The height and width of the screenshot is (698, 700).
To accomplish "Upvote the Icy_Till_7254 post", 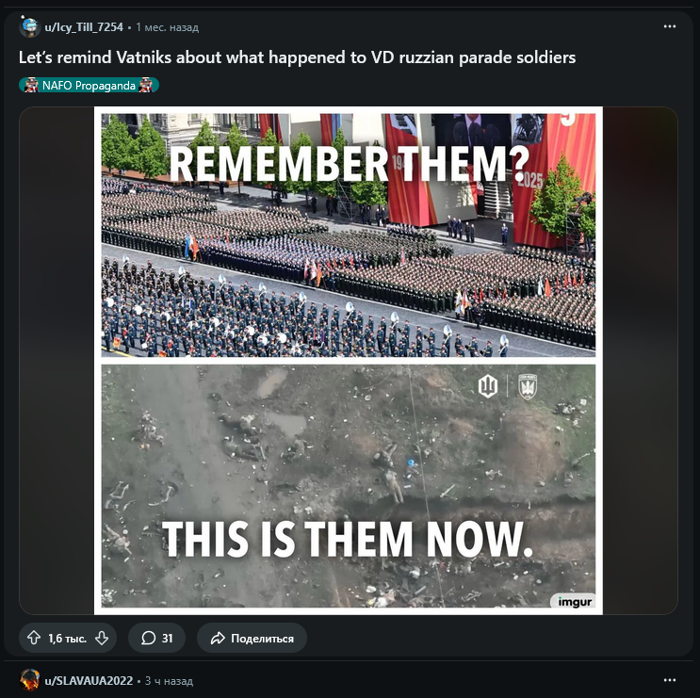I will tap(34, 638).
